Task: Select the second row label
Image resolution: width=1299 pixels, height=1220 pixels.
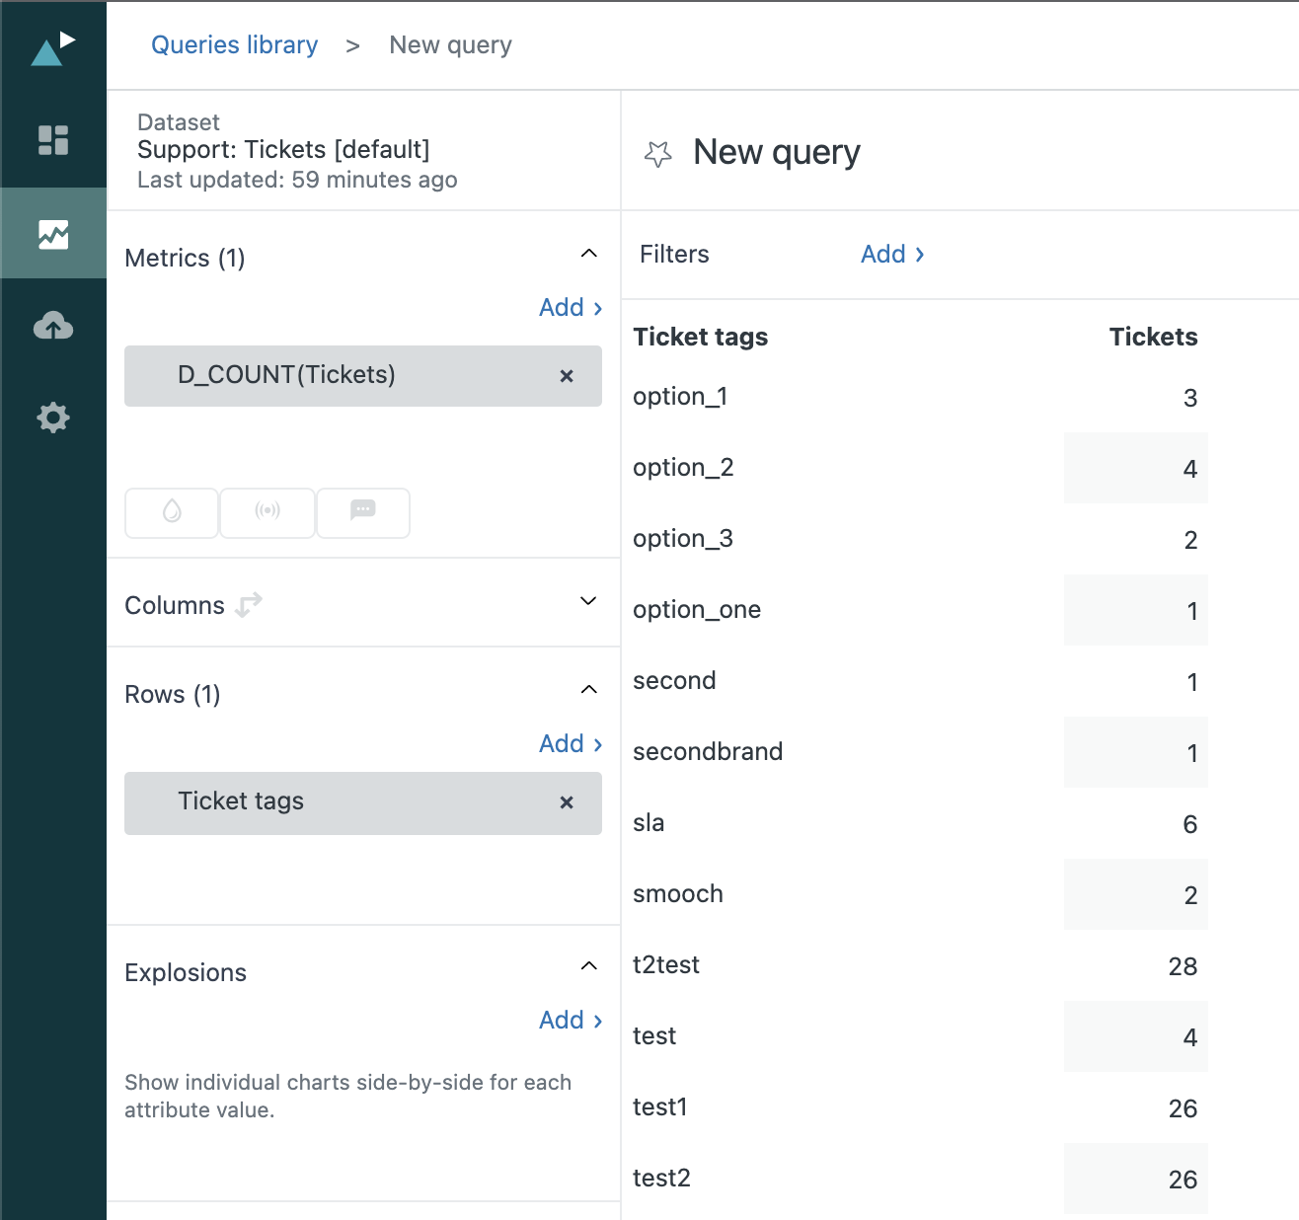Action: (x=674, y=681)
